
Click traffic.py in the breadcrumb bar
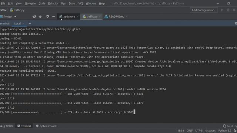click(x=17, y=10)
